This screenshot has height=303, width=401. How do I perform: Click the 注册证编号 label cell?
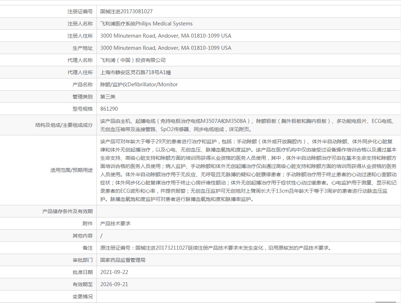[x=80, y=11]
